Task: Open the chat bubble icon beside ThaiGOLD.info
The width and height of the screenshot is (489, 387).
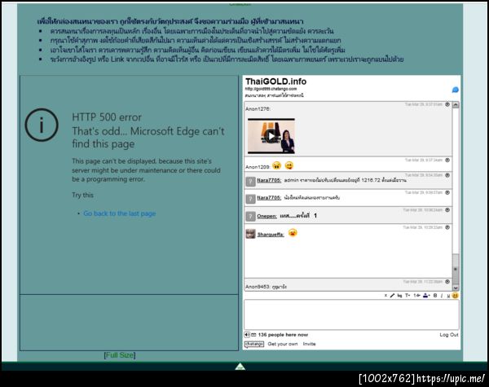Action: tap(455, 90)
